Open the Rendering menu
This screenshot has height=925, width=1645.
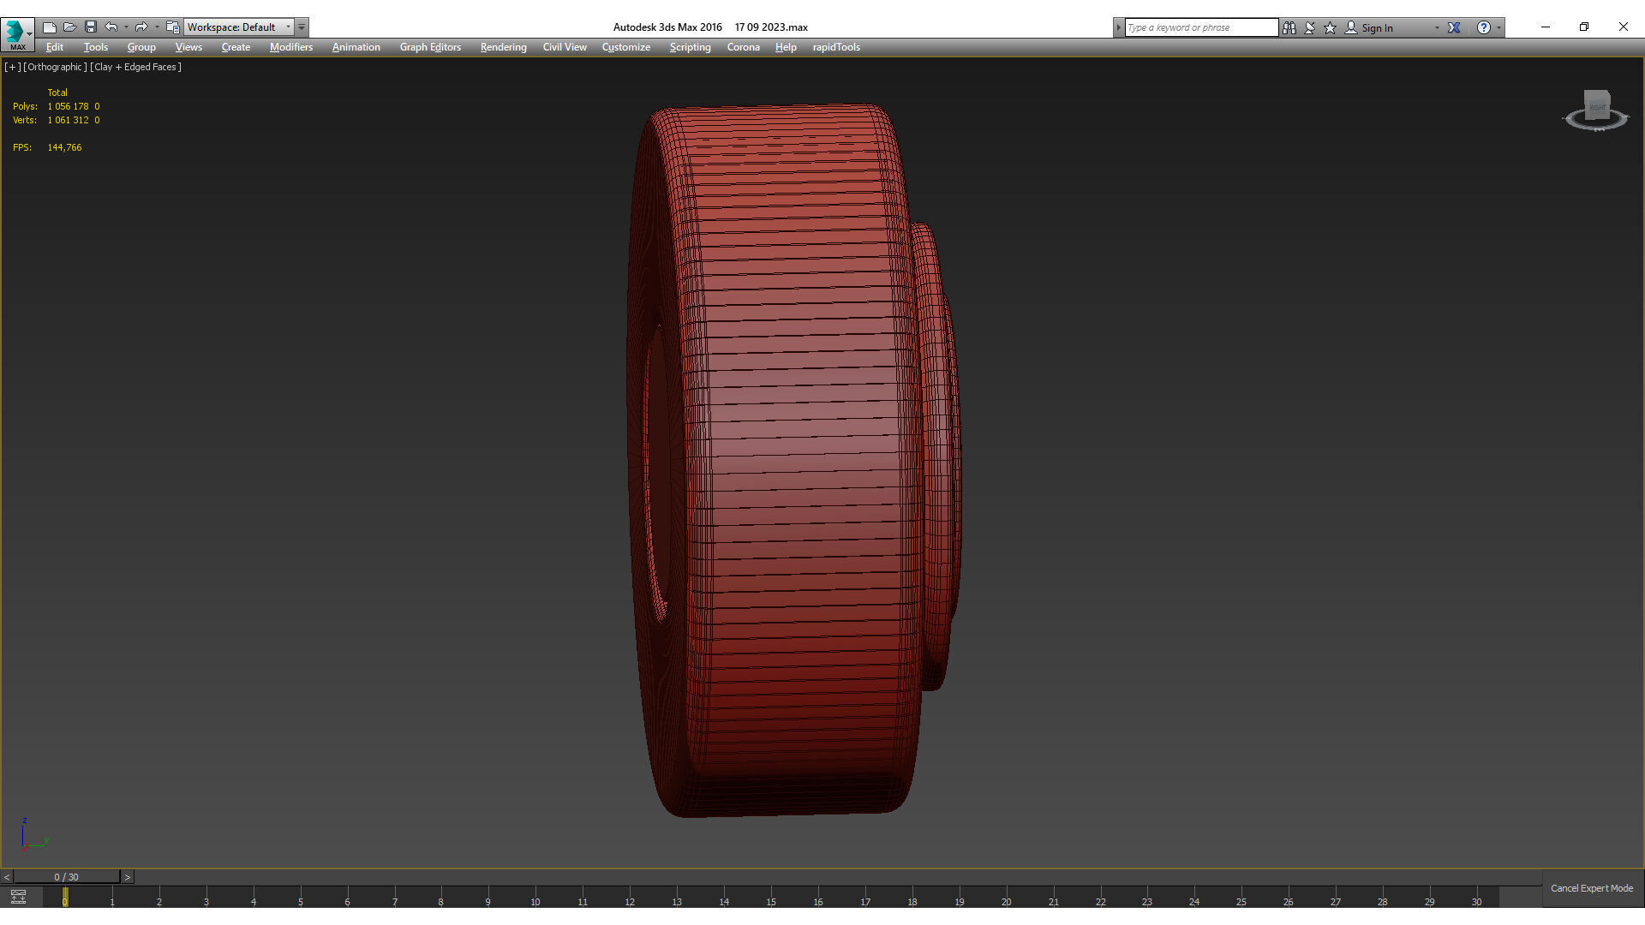coord(503,47)
